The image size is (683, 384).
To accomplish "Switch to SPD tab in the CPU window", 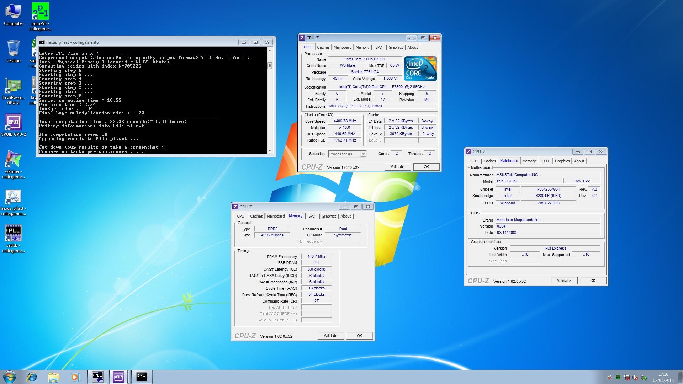I will (x=379, y=47).
